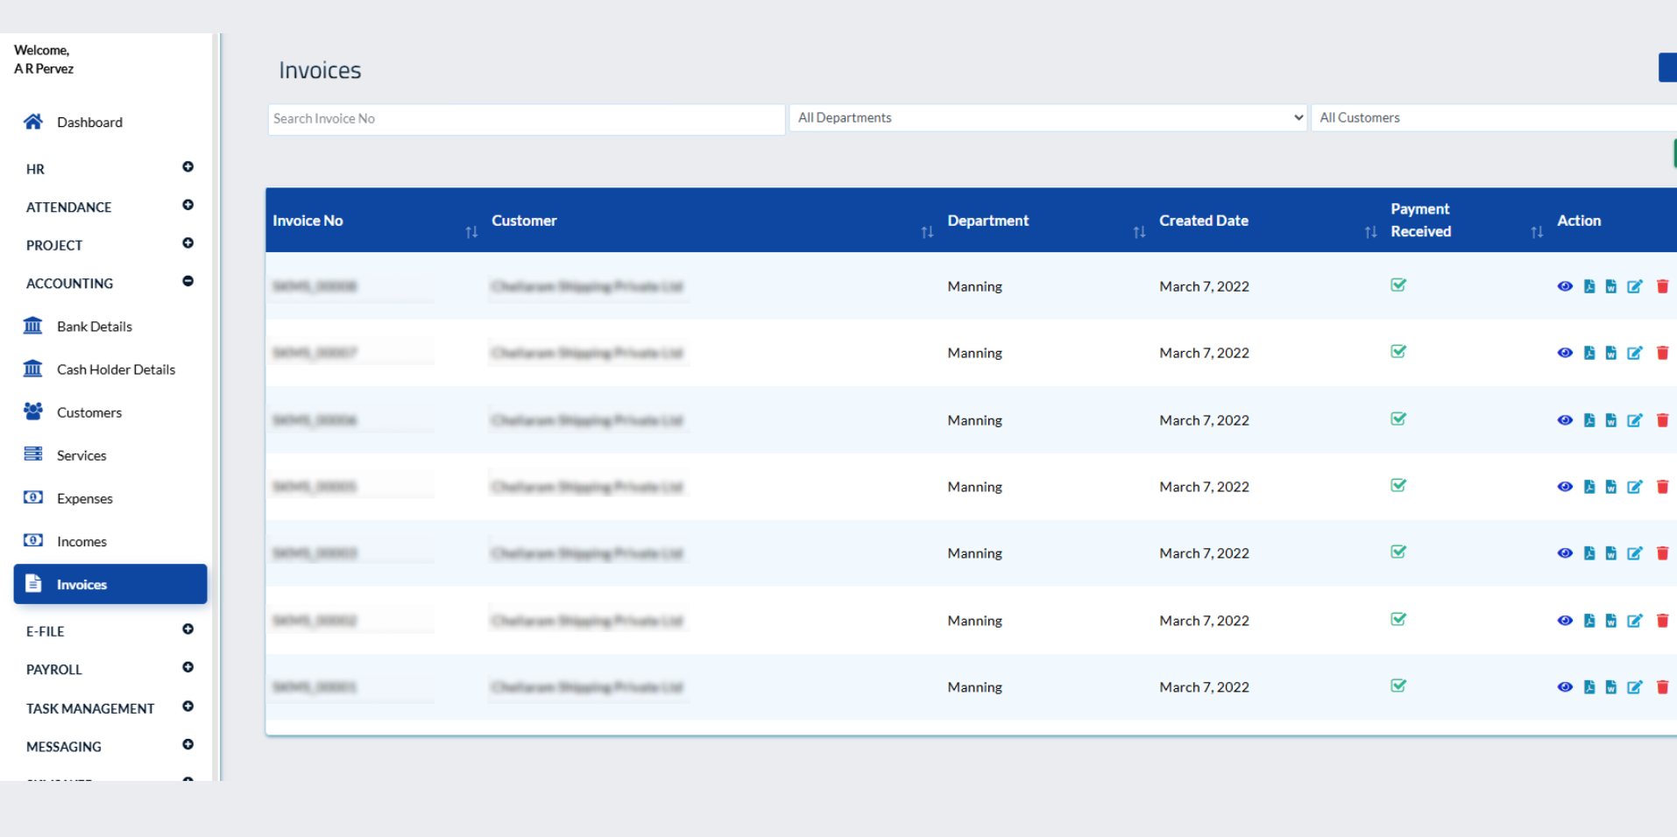Screen dimensions: 1677x837
Task: View the fifth invoice via eye icon
Action: click(x=1565, y=553)
